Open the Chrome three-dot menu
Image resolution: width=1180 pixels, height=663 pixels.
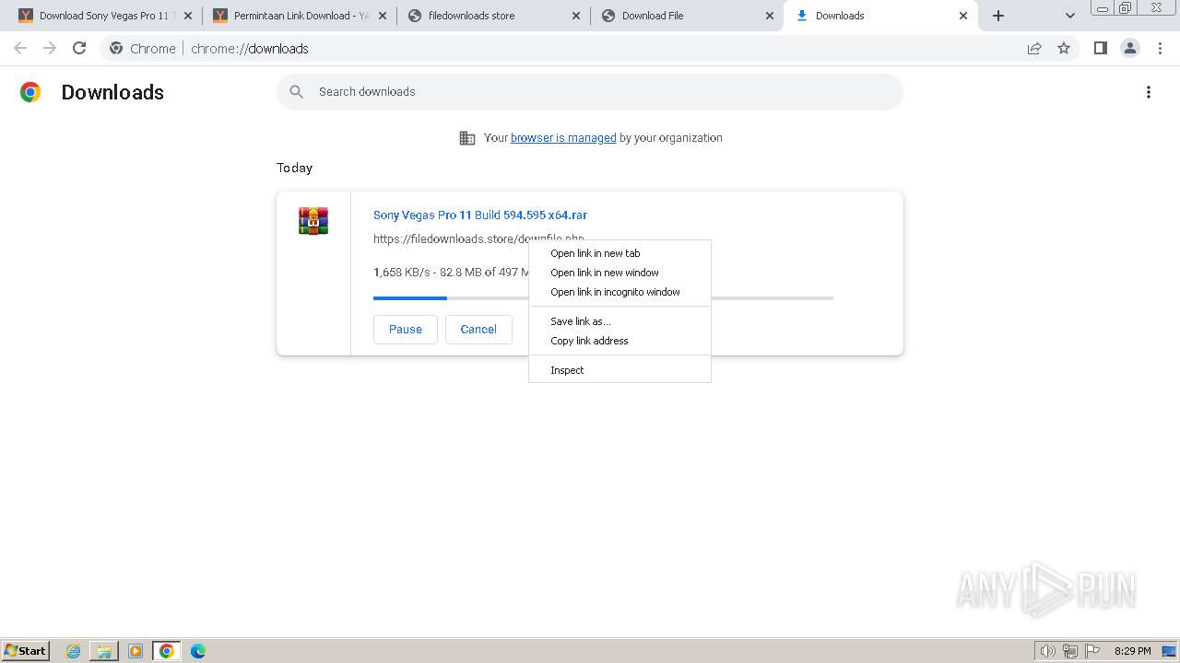point(1160,48)
